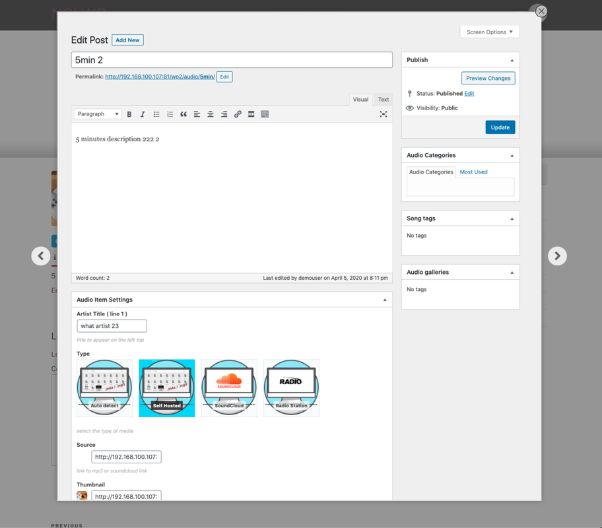Image resolution: width=602 pixels, height=528 pixels.
Task: Collapse the Audio Item Settings panel
Action: (x=385, y=300)
